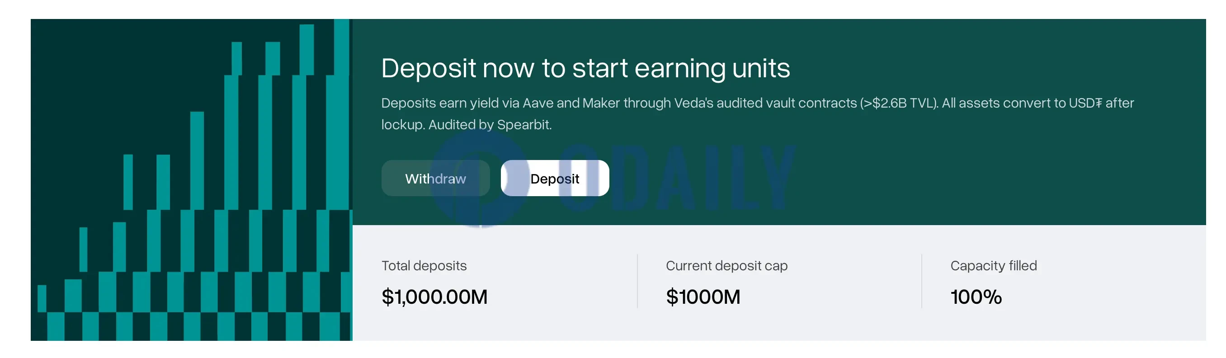This screenshot has width=1226, height=358.
Task: Click the "Total deposits" label
Action: [x=424, y=266]
